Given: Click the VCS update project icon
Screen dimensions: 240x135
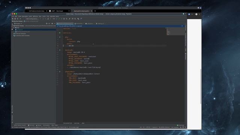Looking at the screenshot, I should pyautogui.click(x=57, y=19).
